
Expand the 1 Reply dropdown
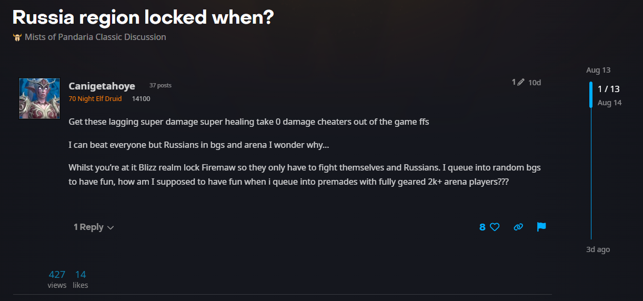[x=94, y=227]
